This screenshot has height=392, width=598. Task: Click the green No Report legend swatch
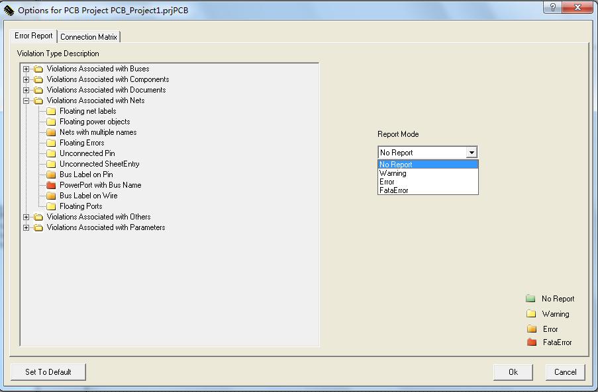530,299
